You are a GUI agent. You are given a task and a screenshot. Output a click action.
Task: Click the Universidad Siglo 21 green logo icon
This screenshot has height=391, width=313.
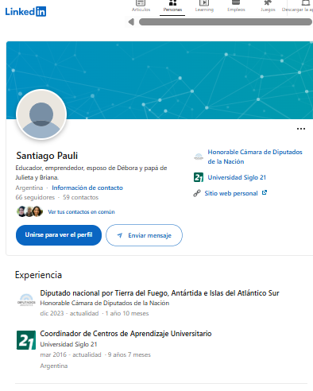click(x=199, y=177)
